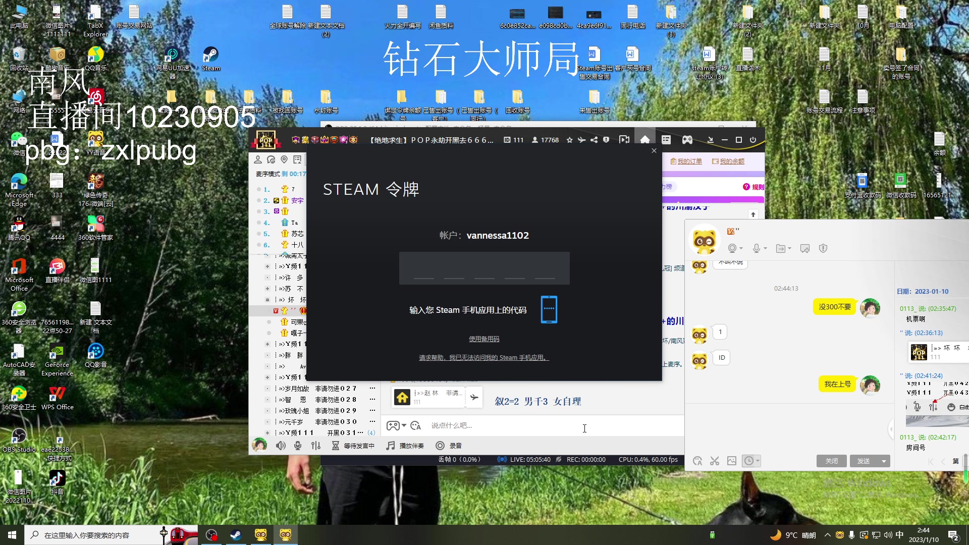Click the YY home icon in title bar
Image resolution: width=969 pixels, height=545 pixels.
coord(645,140)
